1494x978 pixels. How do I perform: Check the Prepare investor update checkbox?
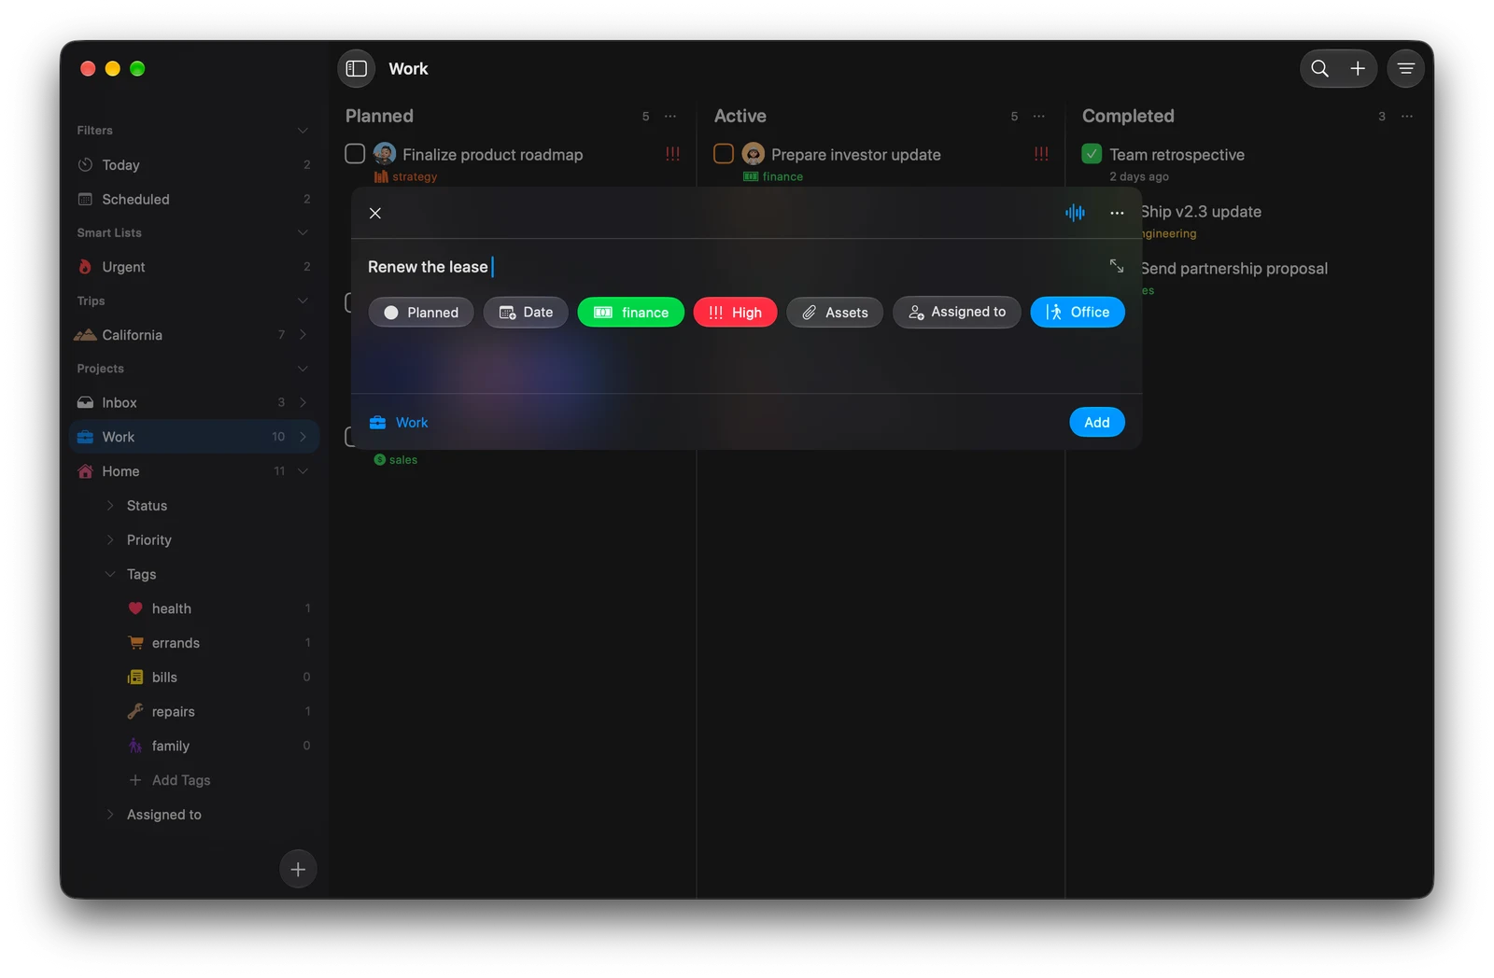[x=723, y=153]
